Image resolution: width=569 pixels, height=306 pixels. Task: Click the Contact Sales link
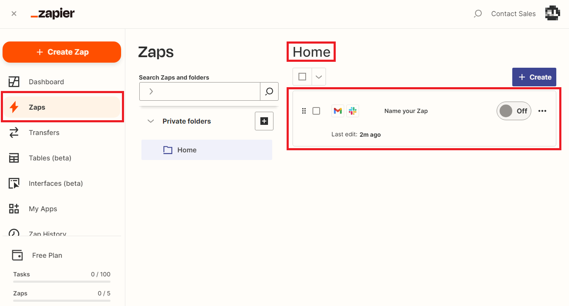[514, 14]
